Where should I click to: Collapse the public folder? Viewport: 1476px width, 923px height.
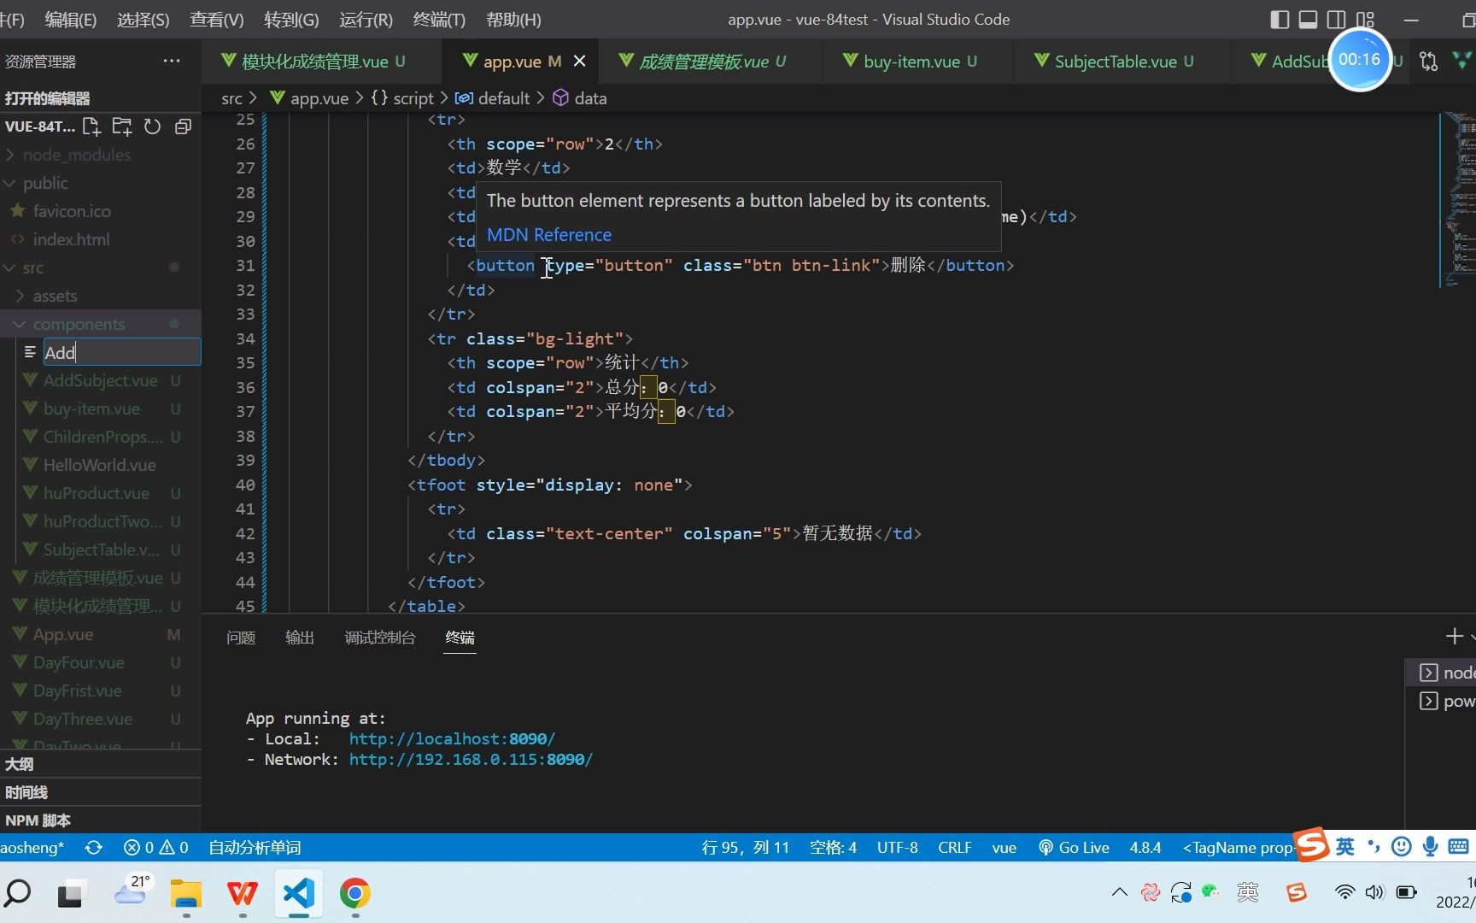coord(101,183)
